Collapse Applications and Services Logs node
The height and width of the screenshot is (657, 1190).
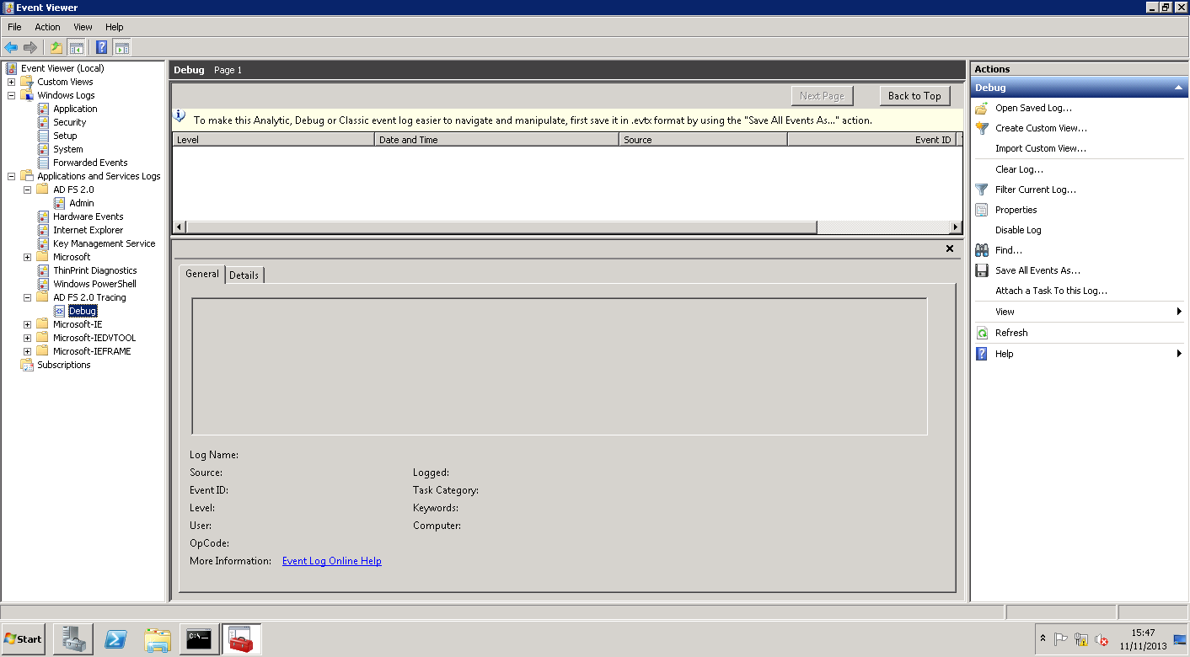(11, 176)
